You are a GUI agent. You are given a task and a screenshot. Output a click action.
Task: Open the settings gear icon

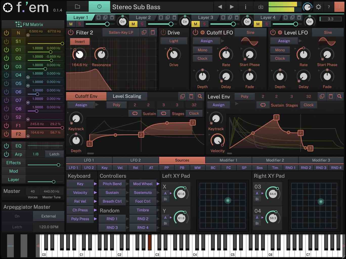318,7
